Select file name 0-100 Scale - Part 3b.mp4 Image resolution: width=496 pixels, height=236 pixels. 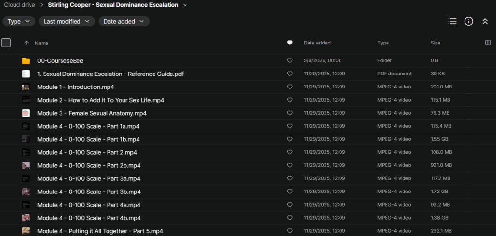pyautogui.click(x=89, y=192)
